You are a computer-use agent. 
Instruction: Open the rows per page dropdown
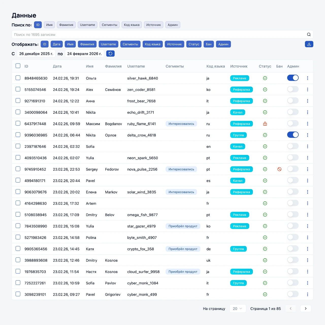[x=238, y=308]
